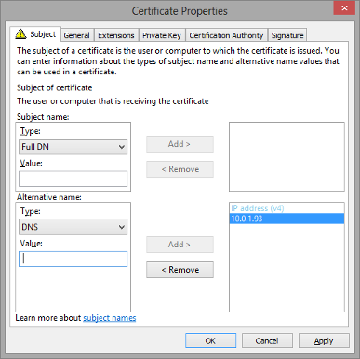This screenshot has height=359, width=360.
Task: Confirm with the OK button
Action: coord(210,340)
